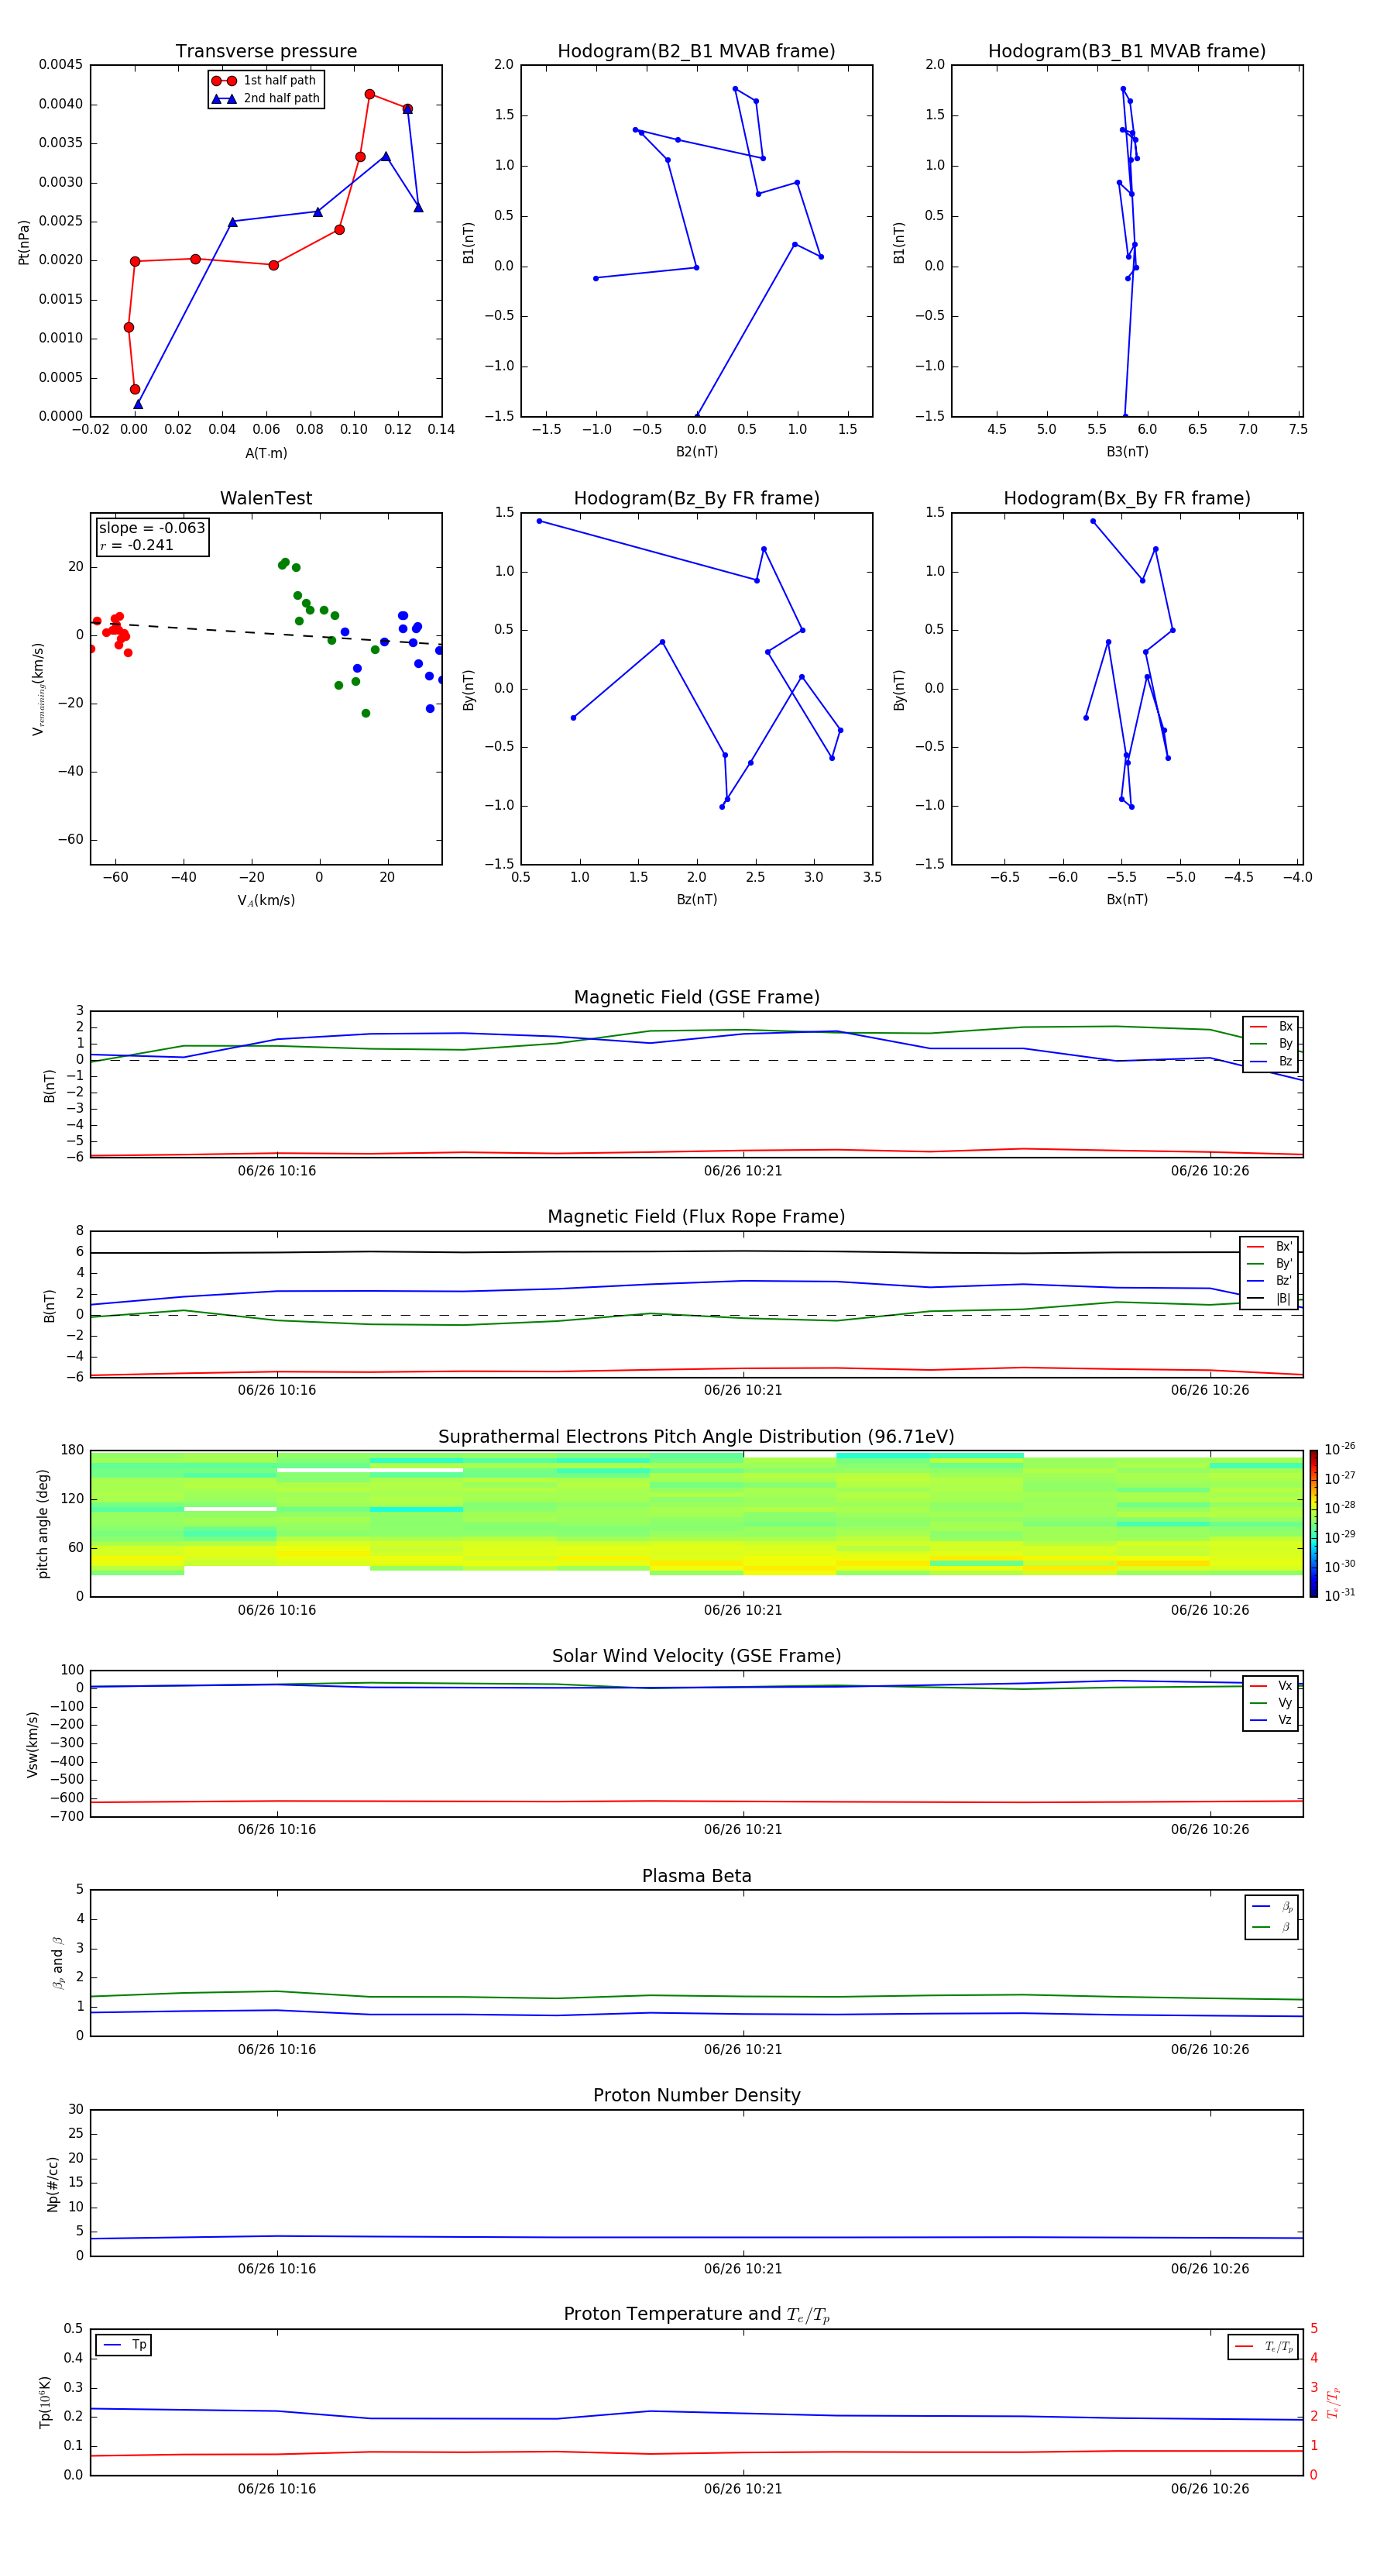Select the Bz legend entry in GSE magnetic field
The width and height of the screenshot is (1394, 2557).
click(x=1271, y=1062)
